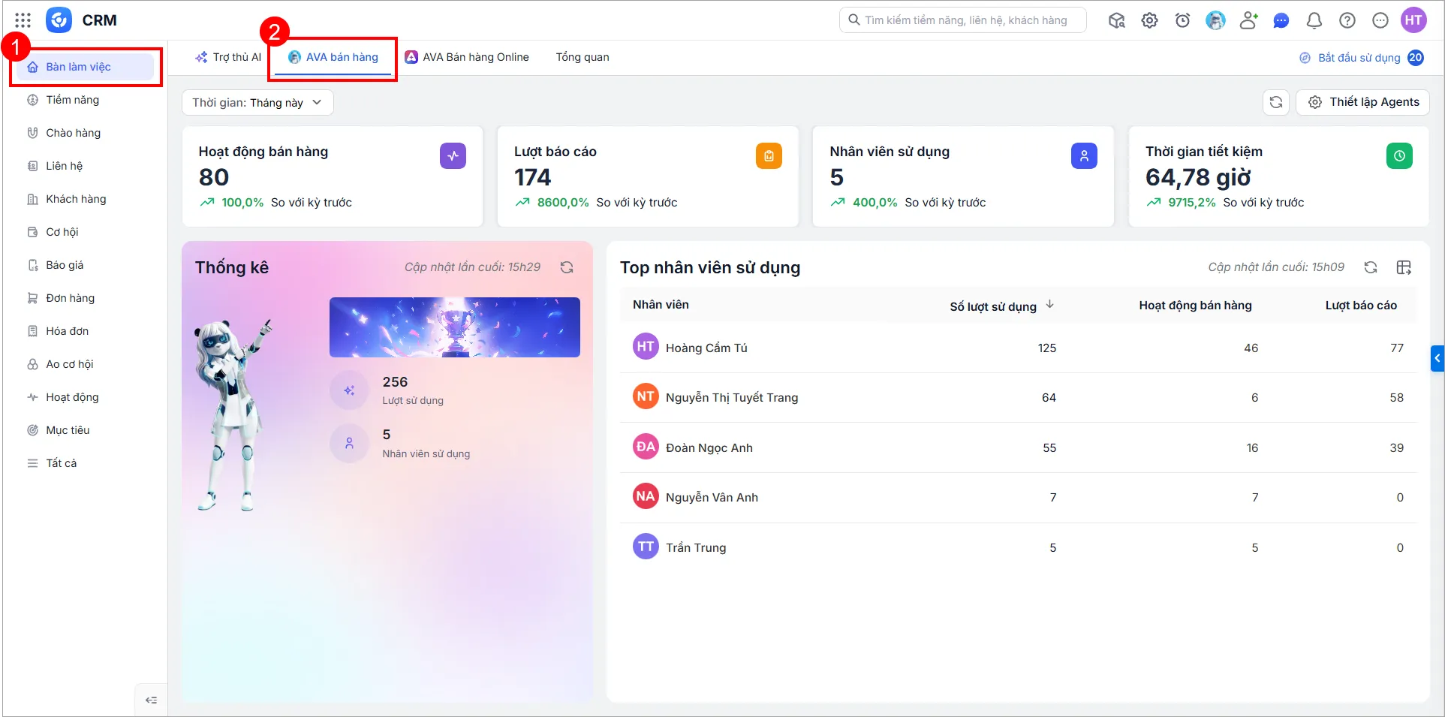
Task: Open Mục tiêu menu item
Action: (85, 430)
